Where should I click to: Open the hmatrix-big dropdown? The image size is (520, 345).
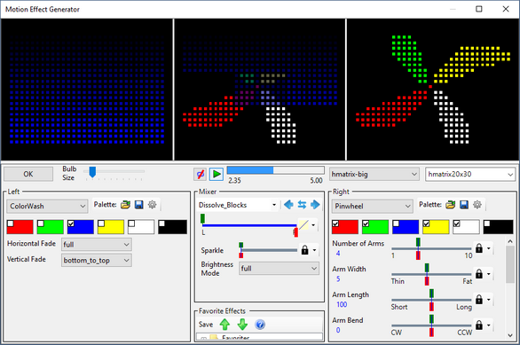374,174
